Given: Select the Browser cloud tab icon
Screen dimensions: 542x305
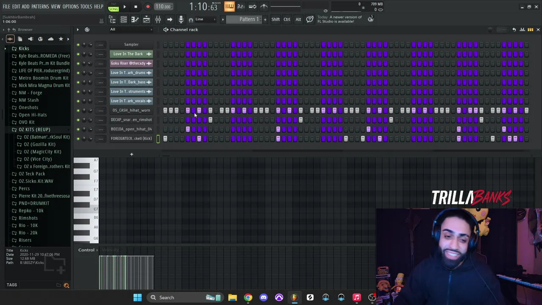Looking at the screenshot, I should pos(51,39).
